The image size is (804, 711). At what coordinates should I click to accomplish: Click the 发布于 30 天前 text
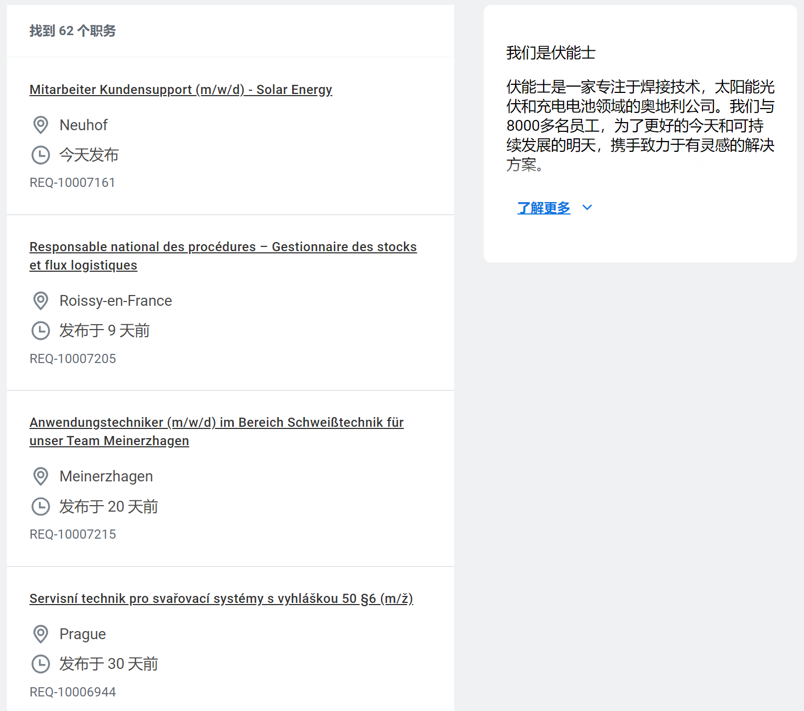(109, 664)
